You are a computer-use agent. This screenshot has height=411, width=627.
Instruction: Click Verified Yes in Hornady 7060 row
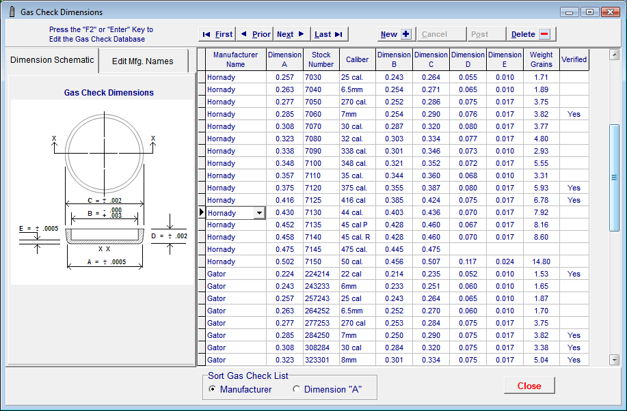(574, 114)
